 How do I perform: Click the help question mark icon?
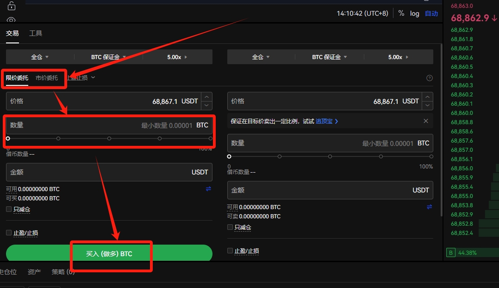[x=429, y=78]
